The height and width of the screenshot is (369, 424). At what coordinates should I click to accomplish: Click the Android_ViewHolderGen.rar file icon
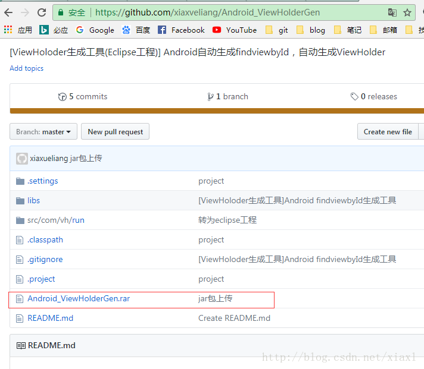[x=20, y=299]
